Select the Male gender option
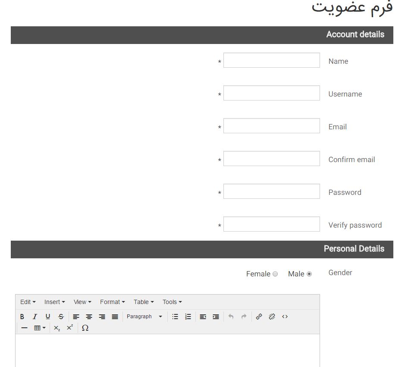 pyautogui.click(x=309, y=273)
